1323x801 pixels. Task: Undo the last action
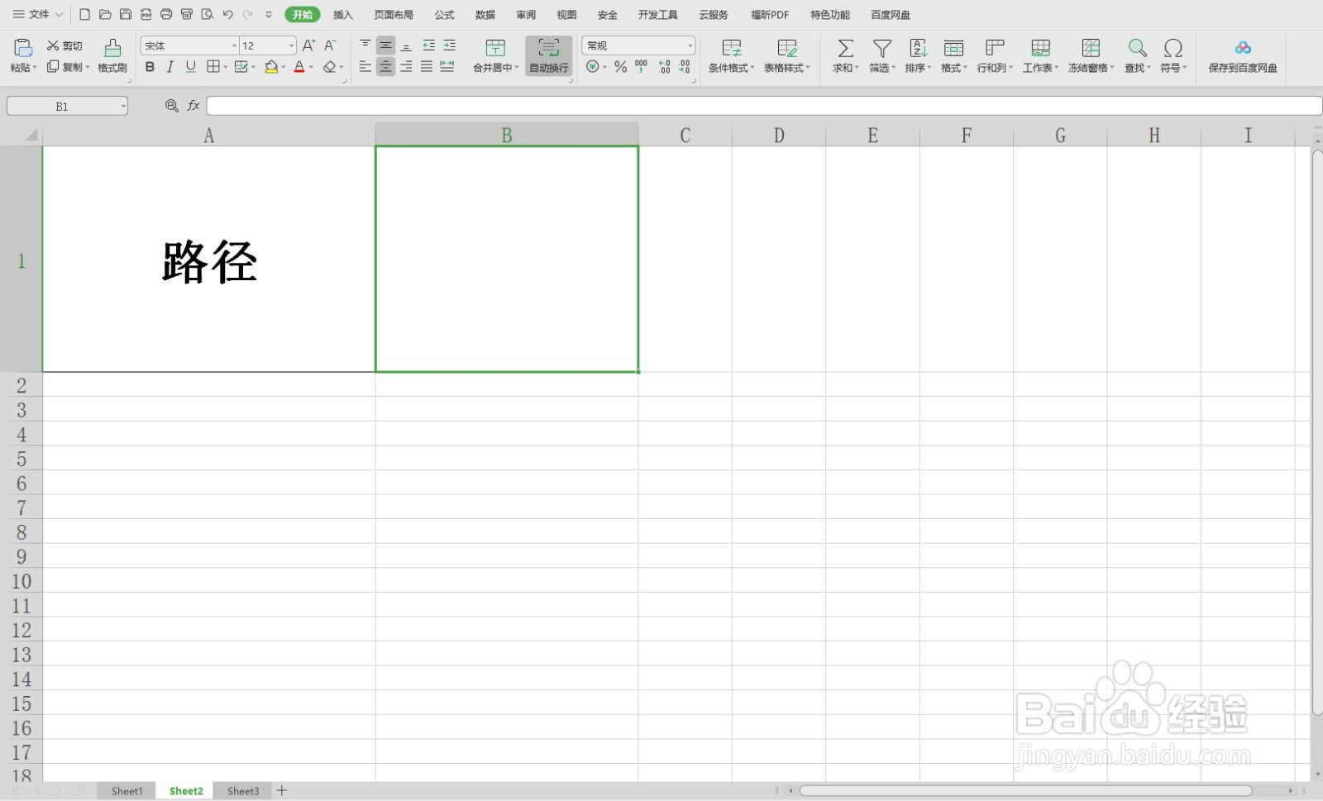(228, 15)
